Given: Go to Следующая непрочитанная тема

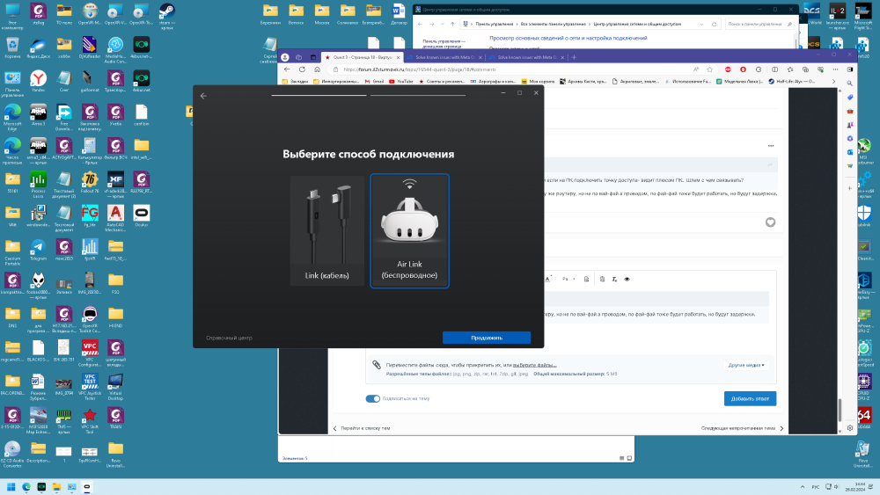Looking at the screenshot, I should click(742, 428).
